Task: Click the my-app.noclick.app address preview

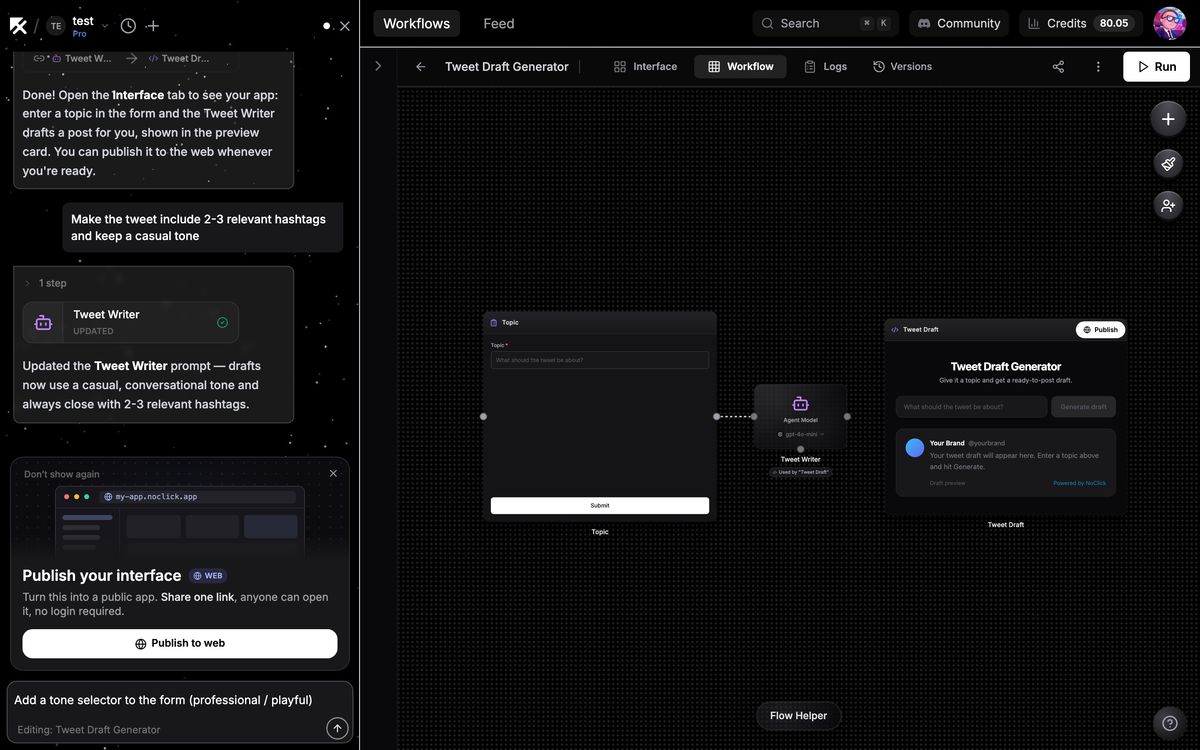Action: click(198, 497)
